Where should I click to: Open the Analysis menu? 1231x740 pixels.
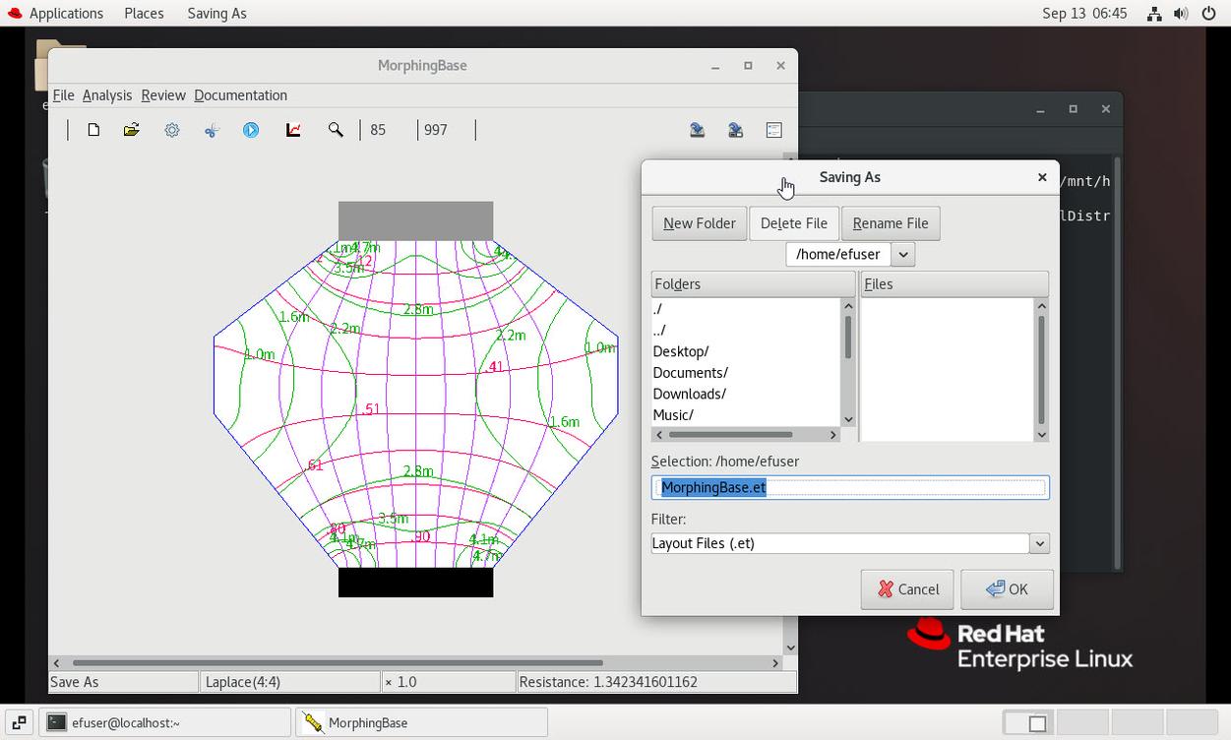(x=107, y=95)
